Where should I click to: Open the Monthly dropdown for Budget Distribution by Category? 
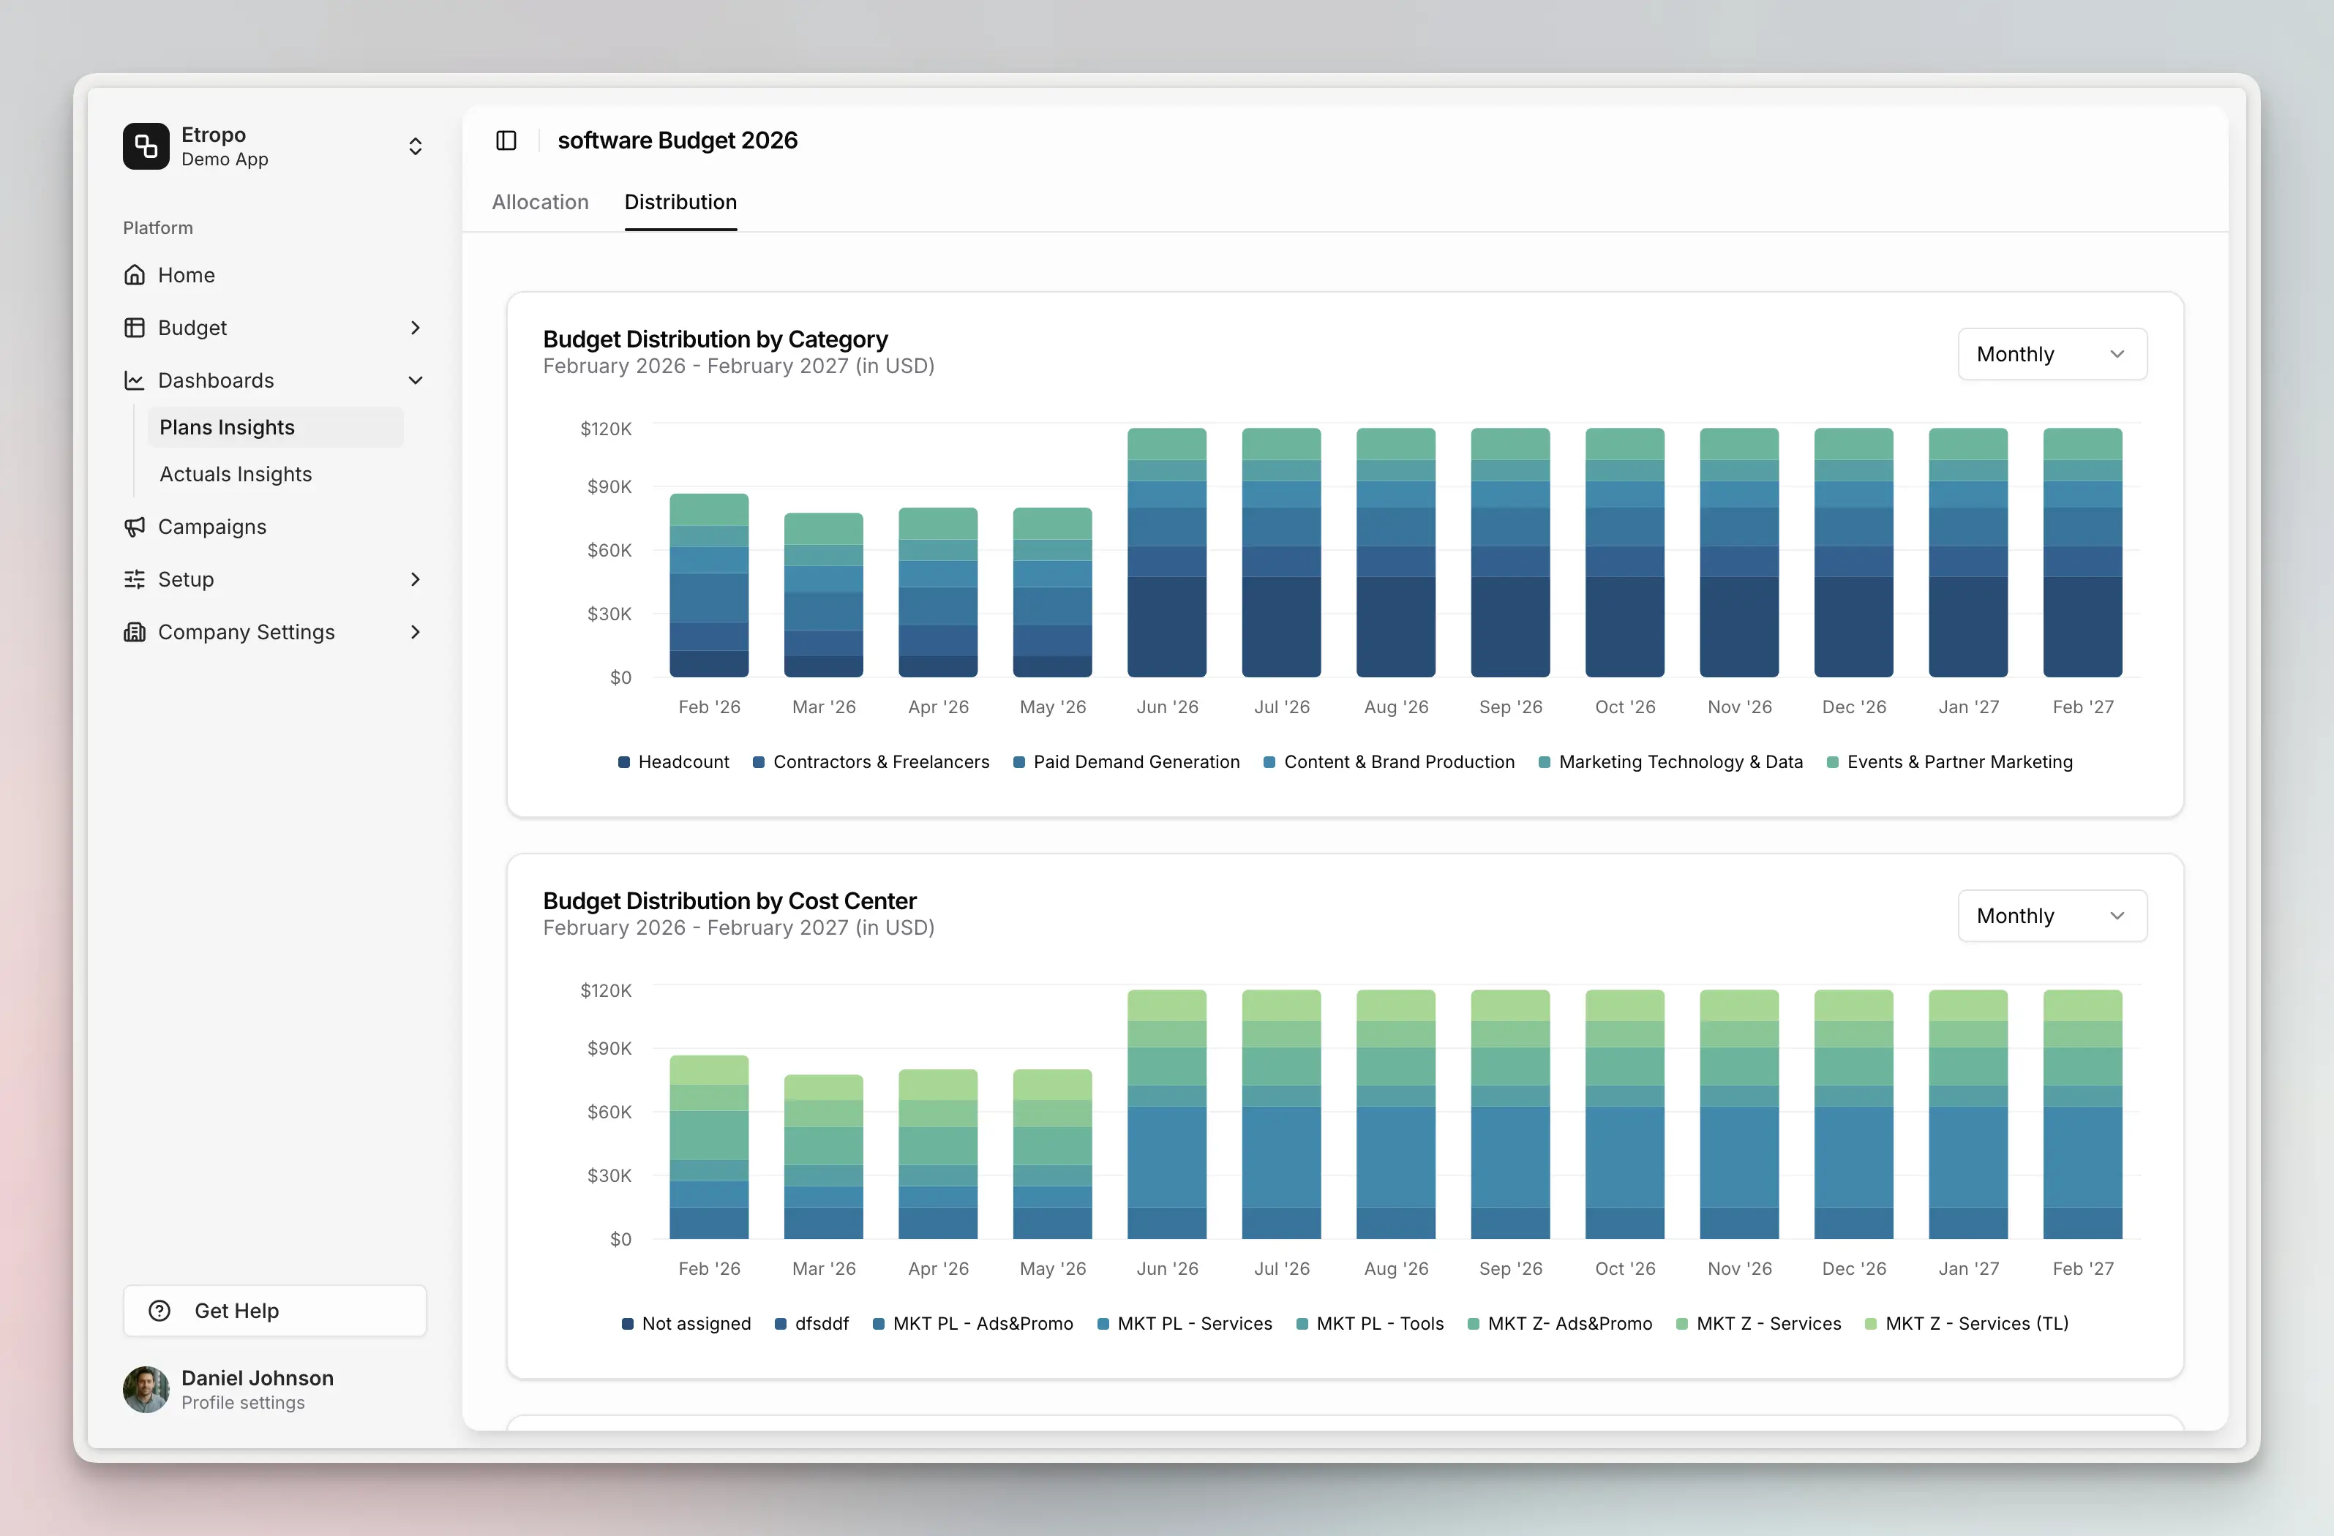pyautogui.click(x=2052, y=354)
